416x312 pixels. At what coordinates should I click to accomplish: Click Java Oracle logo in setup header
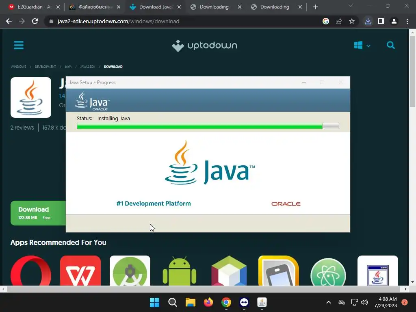[92, 101]
